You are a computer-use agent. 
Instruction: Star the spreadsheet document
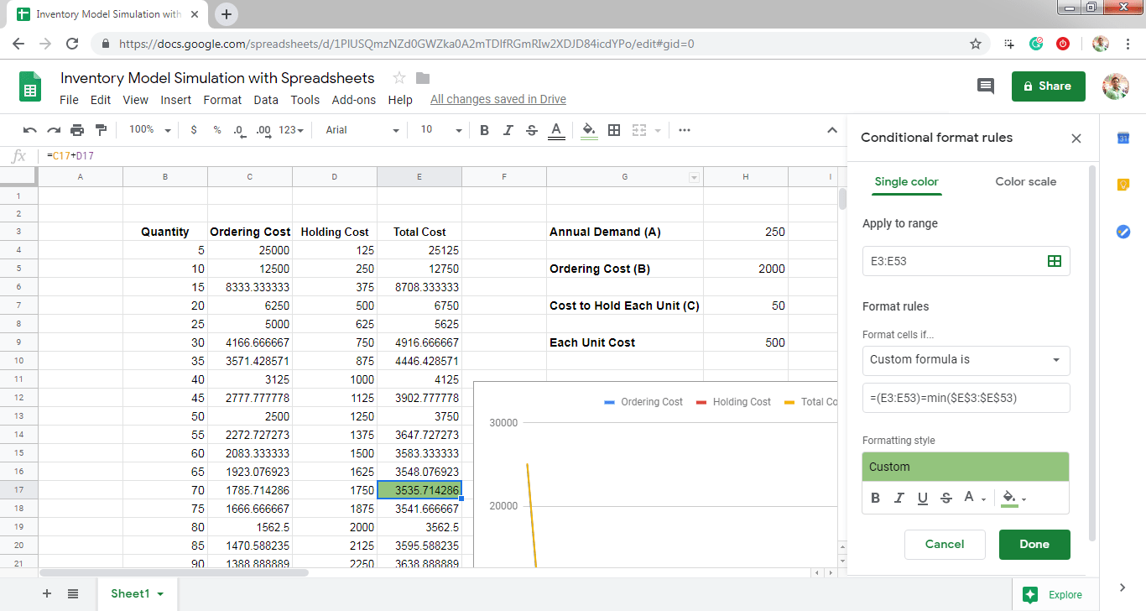399,78
